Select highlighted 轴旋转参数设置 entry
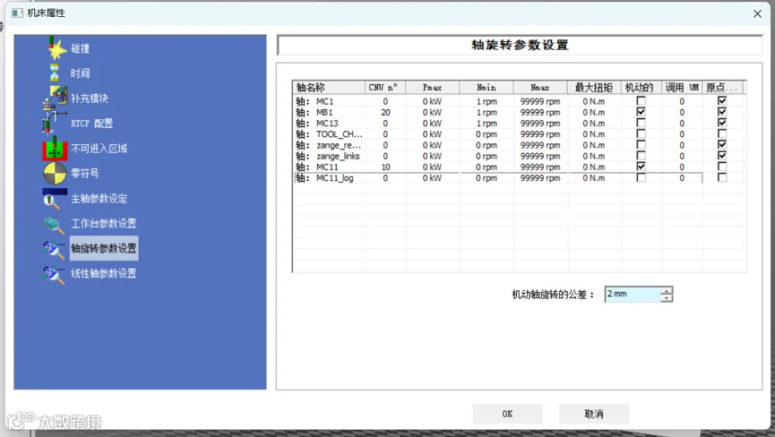The height and width of the screenshot is (437, 775). click(104, 248)
